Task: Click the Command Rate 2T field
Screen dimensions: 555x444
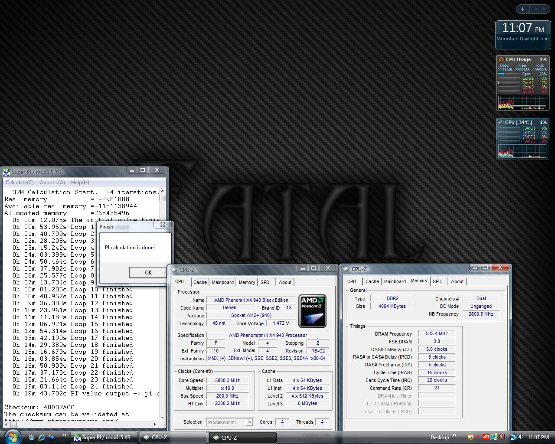Action: point(437,388)
